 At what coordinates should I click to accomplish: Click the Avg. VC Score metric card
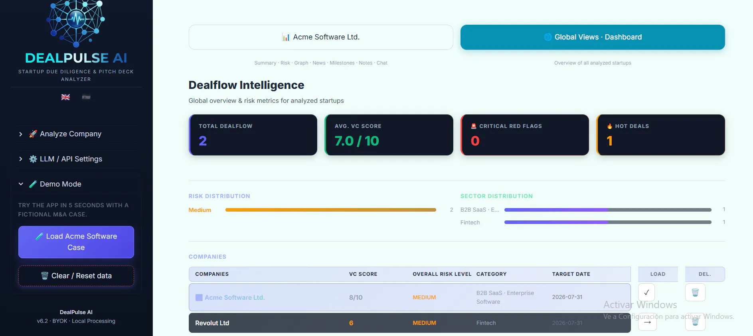click(x=389, y=135)
